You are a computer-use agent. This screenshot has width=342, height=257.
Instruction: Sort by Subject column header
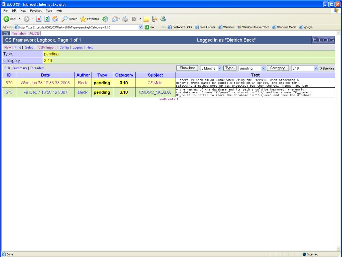[x=155, y=75]
